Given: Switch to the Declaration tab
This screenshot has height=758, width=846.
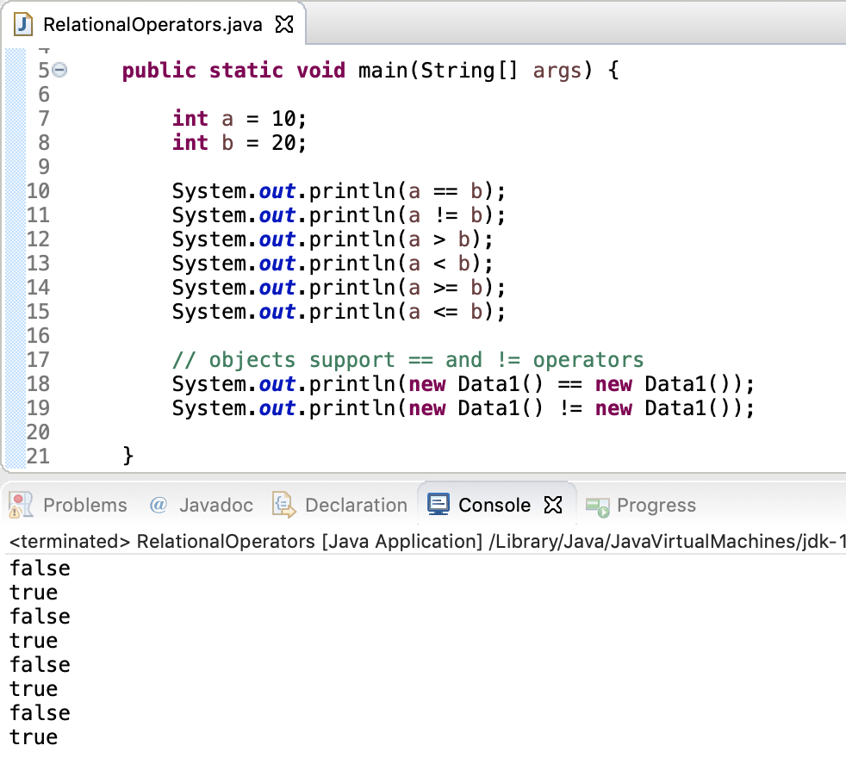Looking at the screenshot, I should (x=355, y=505).
